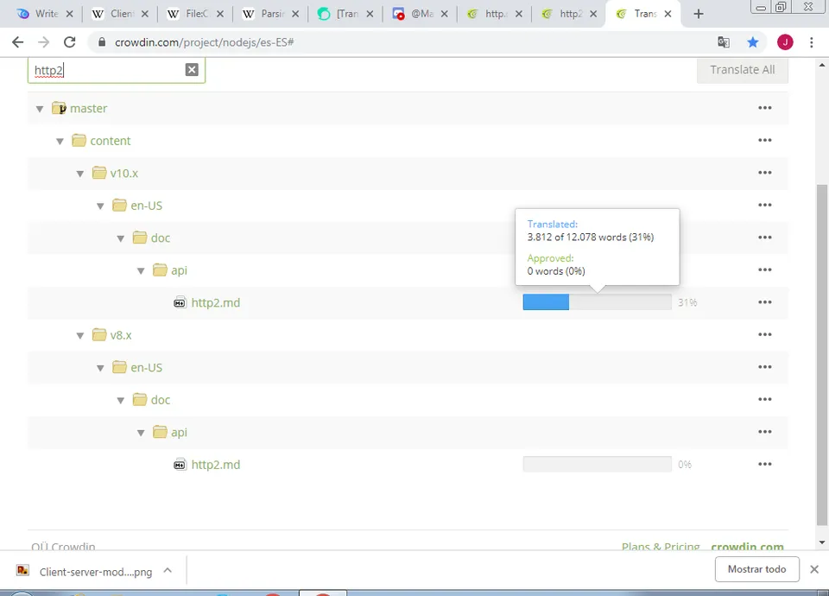Open options menu for v10.x folder row
829x596 pixels.
[764, 173]
